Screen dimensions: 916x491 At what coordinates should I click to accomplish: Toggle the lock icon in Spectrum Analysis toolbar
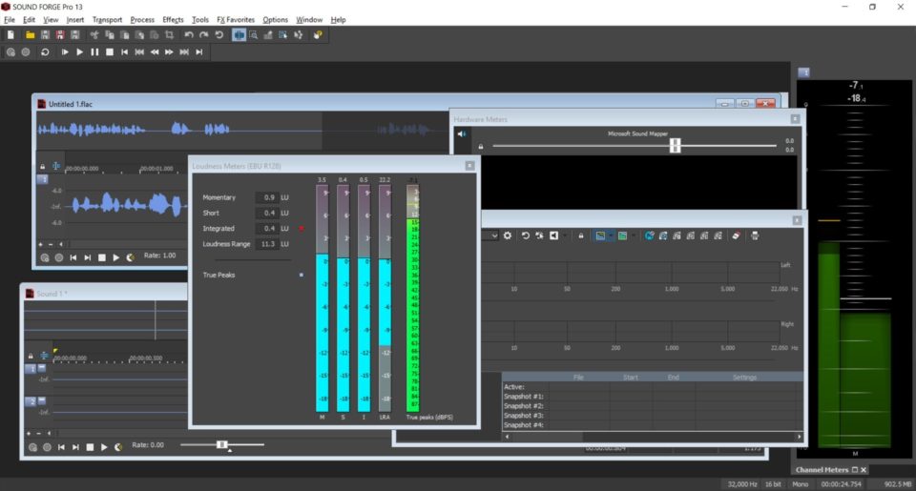(581, 235)
